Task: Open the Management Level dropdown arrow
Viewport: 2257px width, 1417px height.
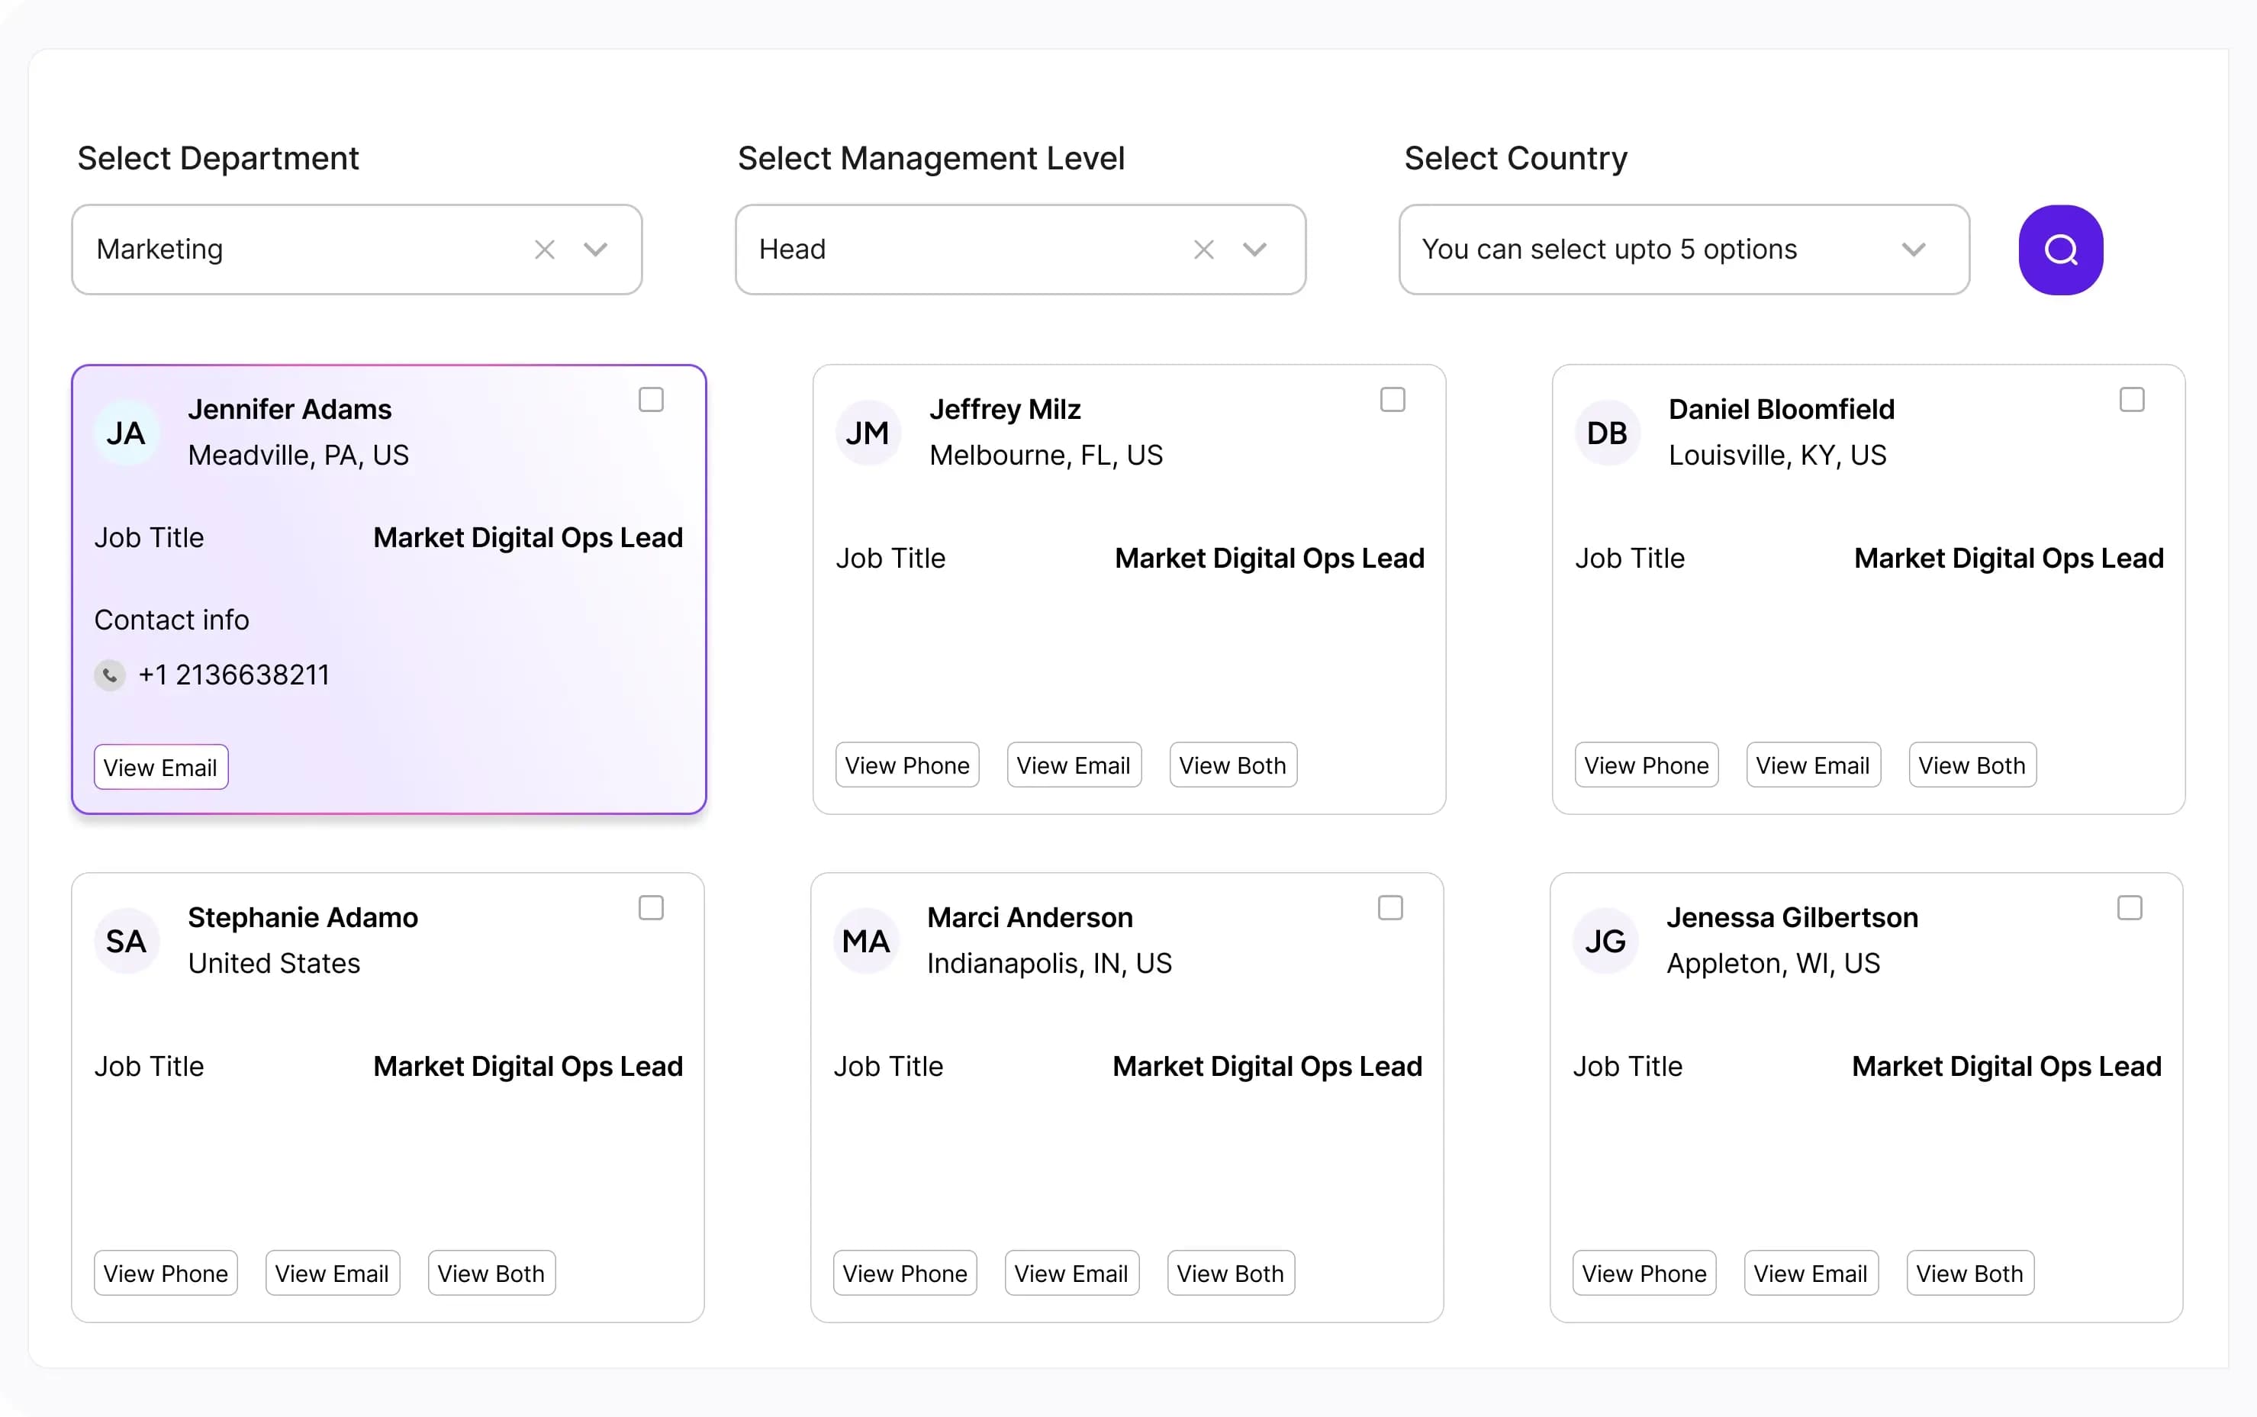Action: [1254, 250]
